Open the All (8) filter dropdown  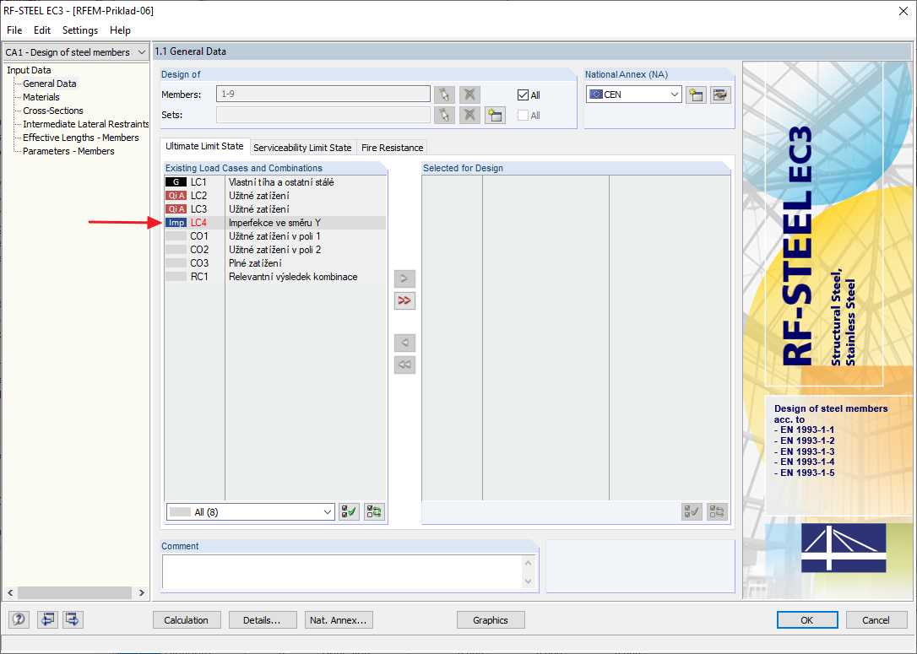pos(250,512)
